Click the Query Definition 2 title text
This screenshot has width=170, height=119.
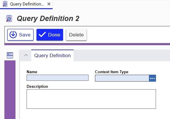coord(48,18)
